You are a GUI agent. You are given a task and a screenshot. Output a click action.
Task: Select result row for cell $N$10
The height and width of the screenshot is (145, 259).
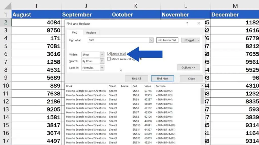click(x=133, y=125)
